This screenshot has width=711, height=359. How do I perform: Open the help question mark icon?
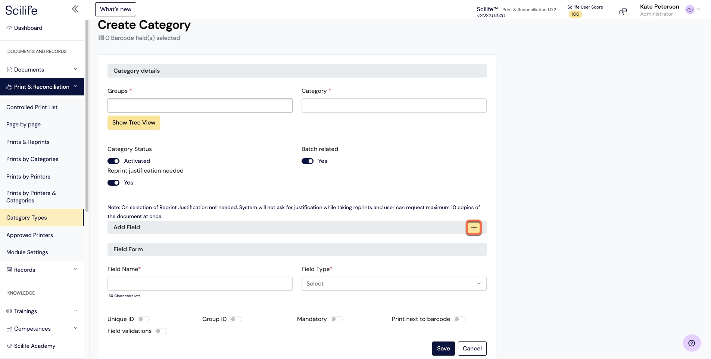point(692,343)
